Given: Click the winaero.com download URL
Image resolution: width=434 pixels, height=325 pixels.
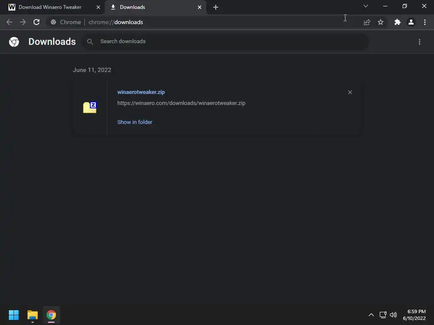Looking at the screenshot, I should (x=181, y=103).
